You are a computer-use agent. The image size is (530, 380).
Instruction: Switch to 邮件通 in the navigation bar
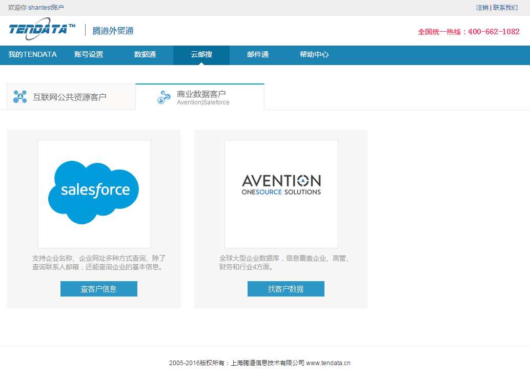point(258,55)
